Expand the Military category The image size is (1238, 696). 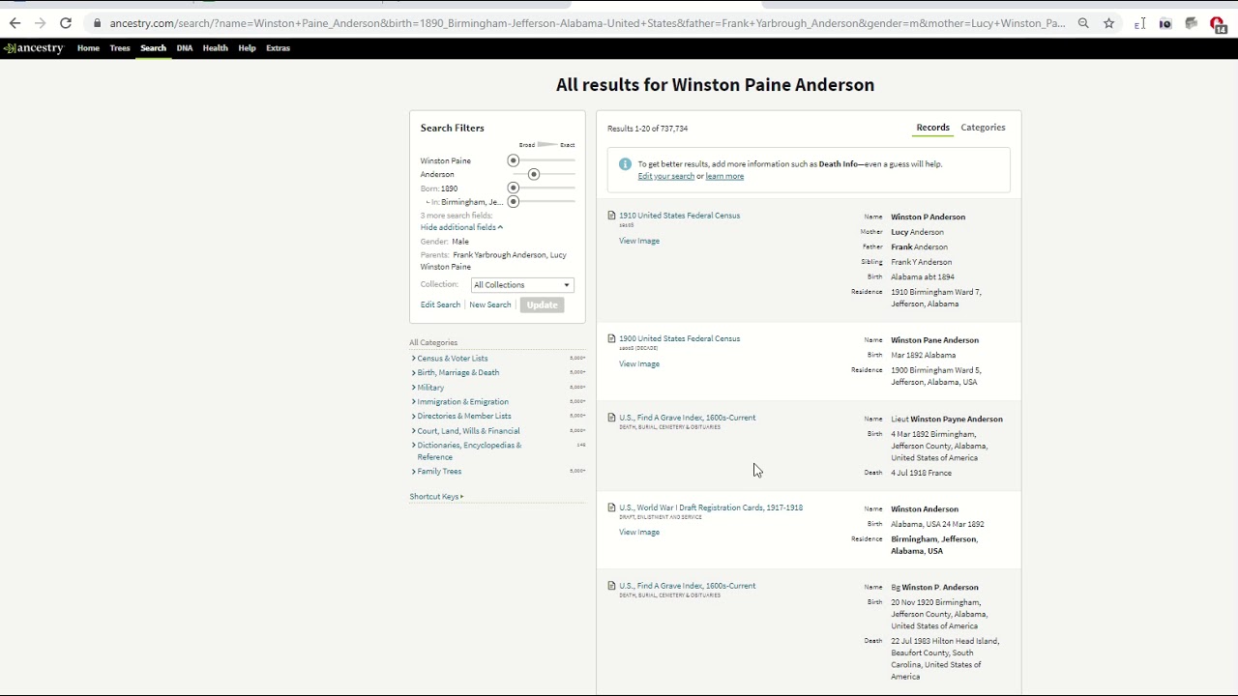(x=429, y=388)
